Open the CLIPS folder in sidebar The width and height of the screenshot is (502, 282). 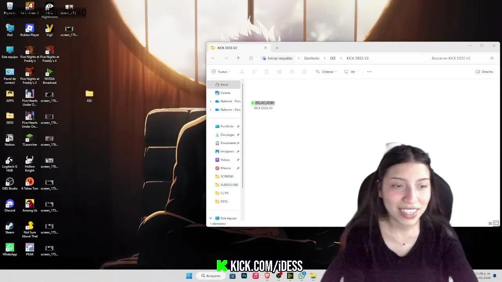click(x=225, y=193)
